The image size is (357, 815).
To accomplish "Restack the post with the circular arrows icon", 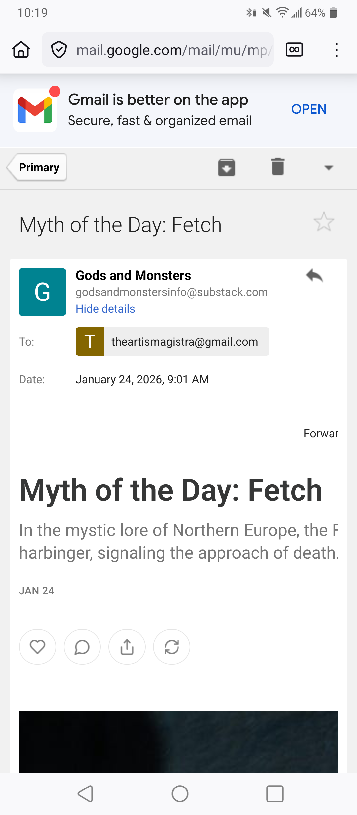I will [x=172, y=647].
